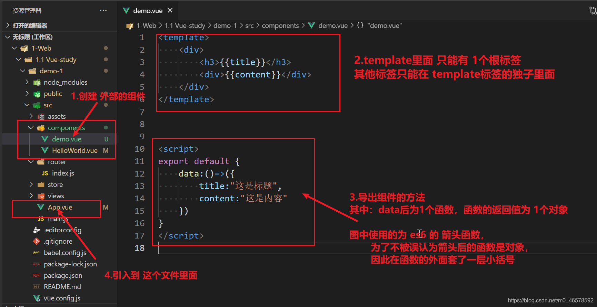
Task: Click the editorconfig mouse icon
Action: (37, 230)
